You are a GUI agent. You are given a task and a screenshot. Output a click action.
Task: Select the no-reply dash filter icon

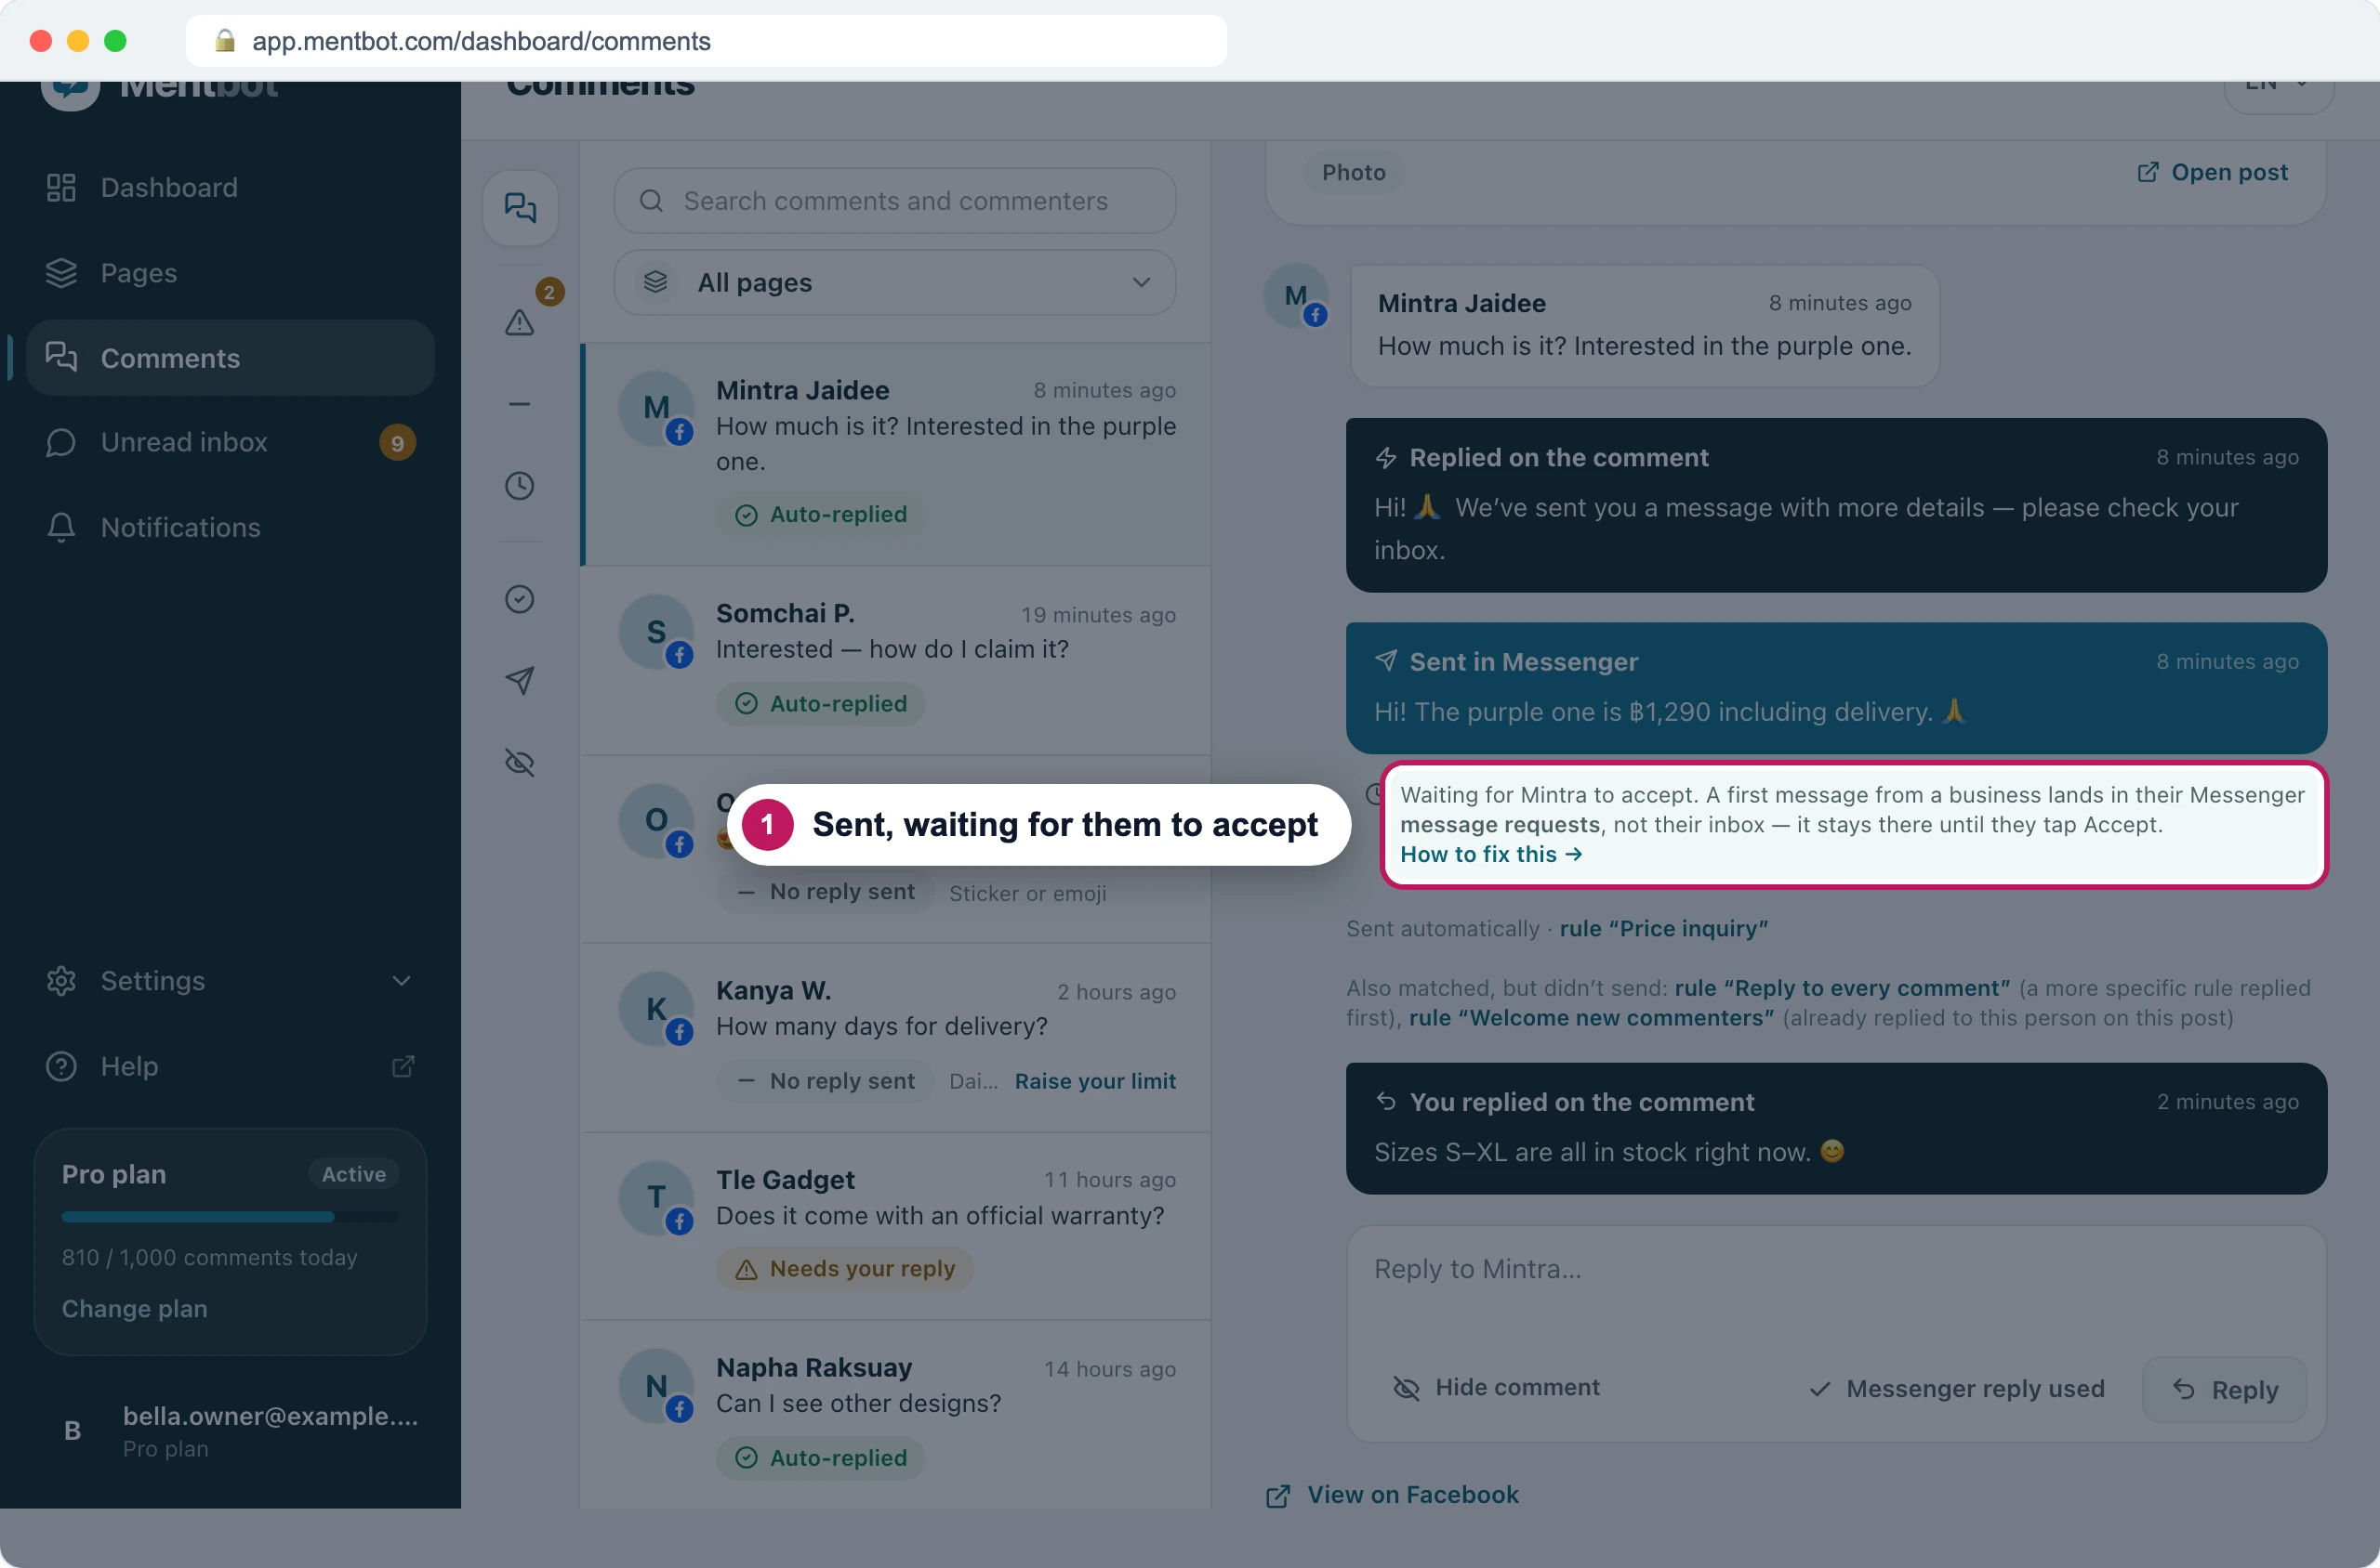coord(520,404)
